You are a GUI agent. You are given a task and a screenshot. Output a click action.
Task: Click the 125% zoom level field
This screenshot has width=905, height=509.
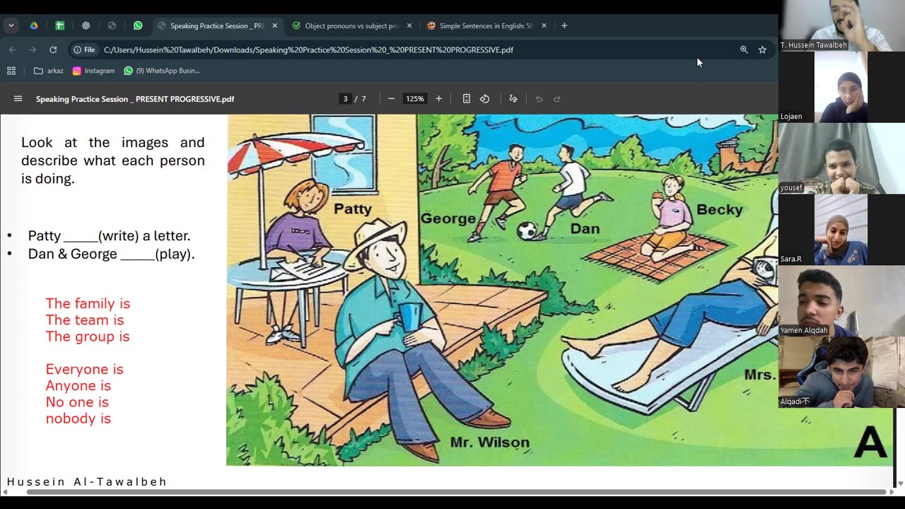click(415, 99)
